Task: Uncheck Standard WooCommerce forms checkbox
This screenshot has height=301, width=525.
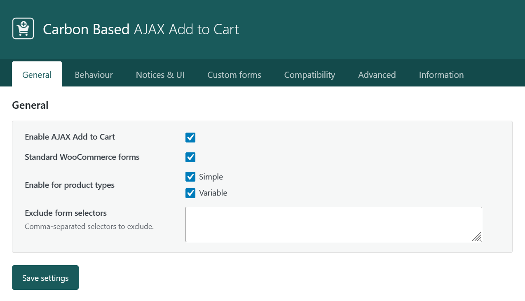Action: pos(190,157)
